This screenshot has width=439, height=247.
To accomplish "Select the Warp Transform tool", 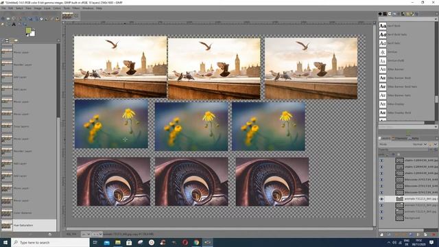I will (x=36, y=19).
